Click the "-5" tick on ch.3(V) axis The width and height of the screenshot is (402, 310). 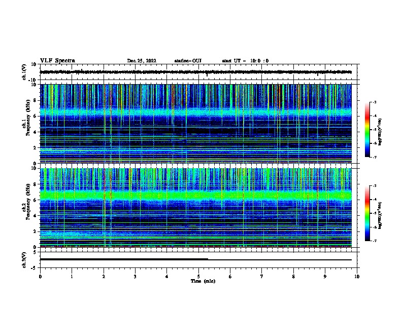35,268
